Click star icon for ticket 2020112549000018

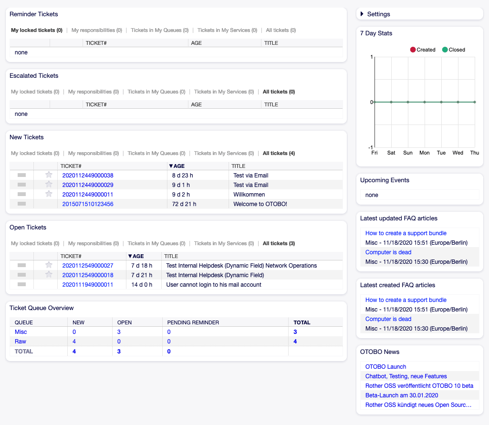tap(49, 275)
